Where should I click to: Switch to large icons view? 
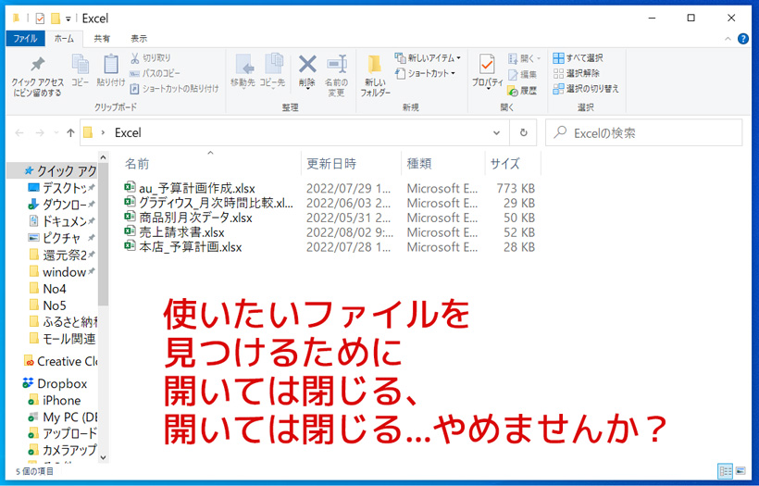740,470
